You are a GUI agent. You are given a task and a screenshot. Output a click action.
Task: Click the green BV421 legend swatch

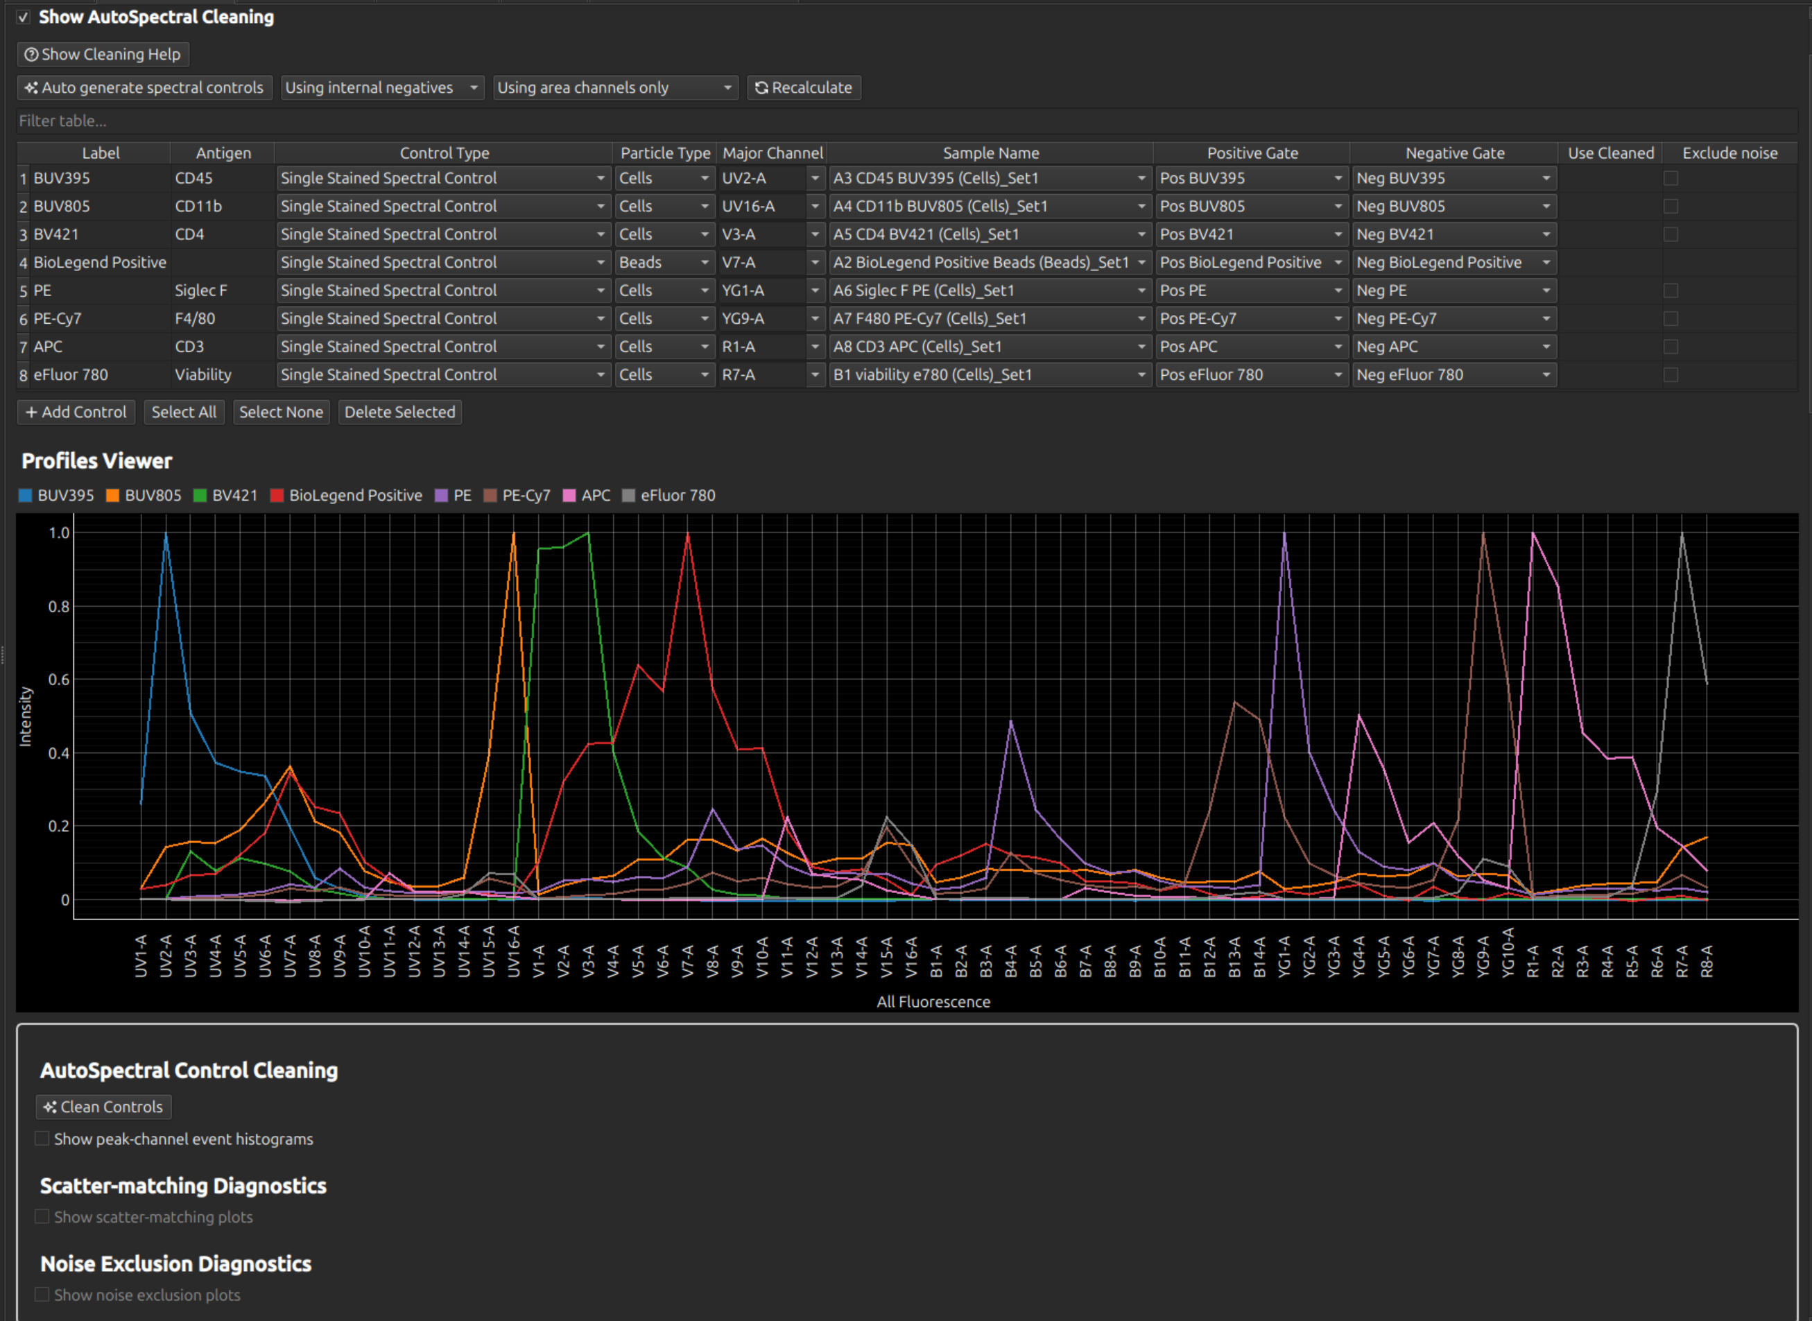(200, 495)
